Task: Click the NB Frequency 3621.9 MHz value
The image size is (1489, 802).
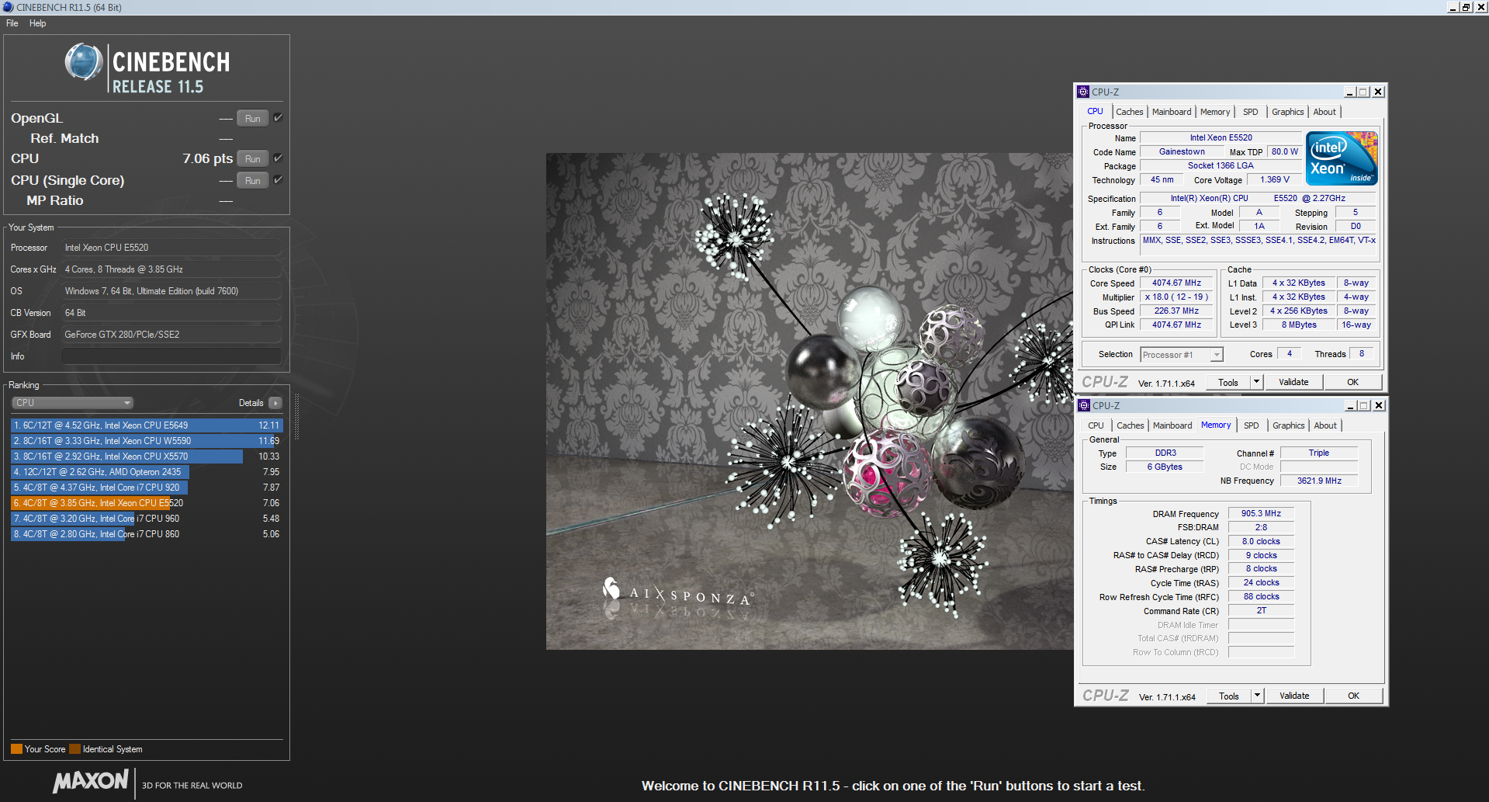Action: point(1319,481)
